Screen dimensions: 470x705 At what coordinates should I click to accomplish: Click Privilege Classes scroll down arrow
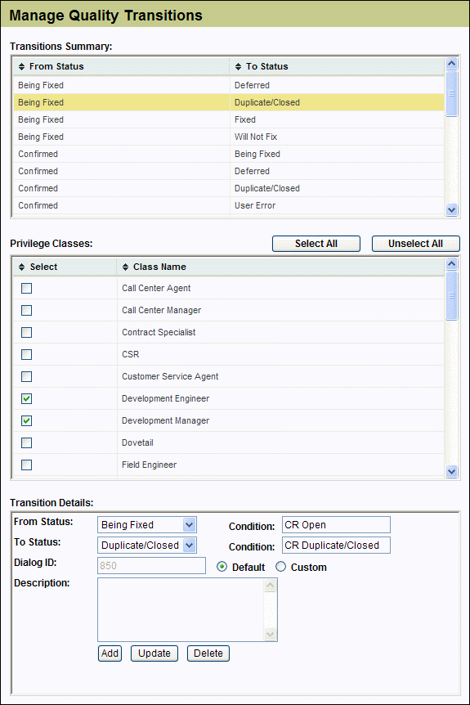point(451,471)
